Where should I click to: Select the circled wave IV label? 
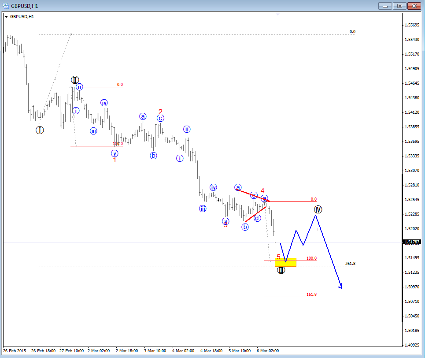[x=318, y=209]
